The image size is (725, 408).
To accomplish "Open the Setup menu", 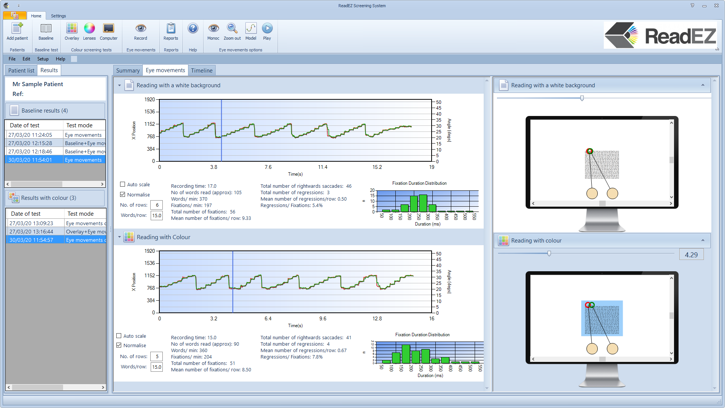I will [x=43, y=59].
